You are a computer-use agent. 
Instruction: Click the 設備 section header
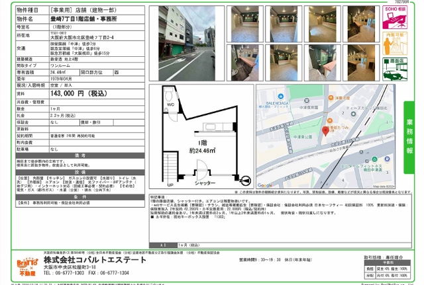click(x=80, y=172)
